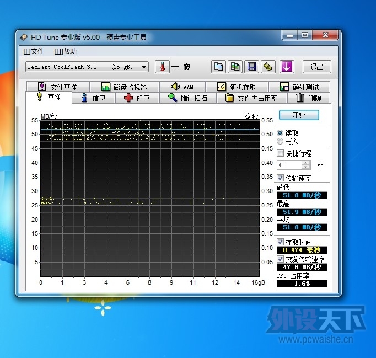This screenshot has height=358, width=376.
Task: Toggle the 突发传输速率 burst rate checkbox
Action: [x=280, y=259]
